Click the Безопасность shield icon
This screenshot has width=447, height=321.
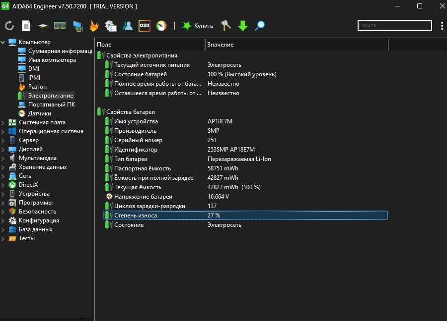tap(12, 212)
